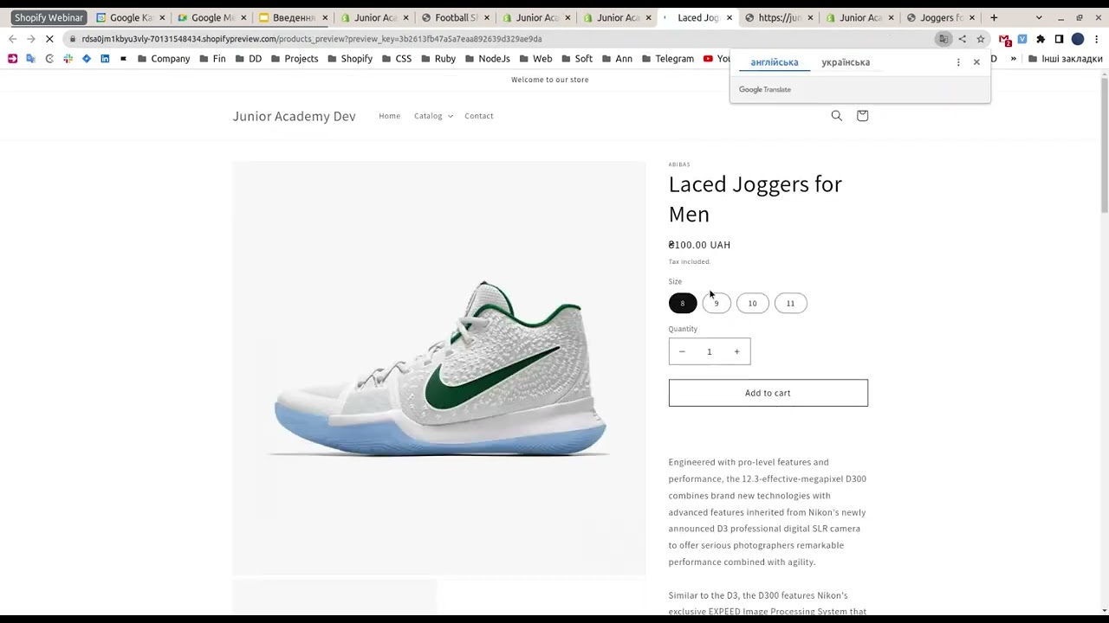Open Інші закладки bookmarks folder
This screenshot has width=1109, height=623.
[1065, 59]
